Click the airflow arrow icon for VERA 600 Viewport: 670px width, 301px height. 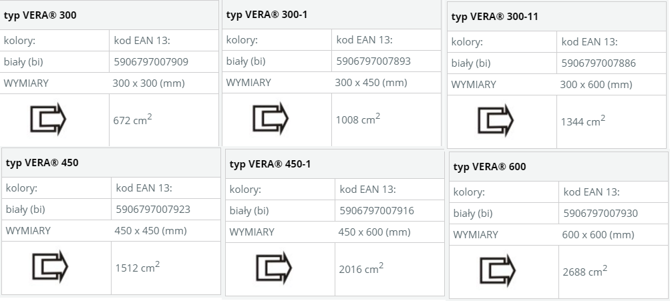click(x=498, y=270)
